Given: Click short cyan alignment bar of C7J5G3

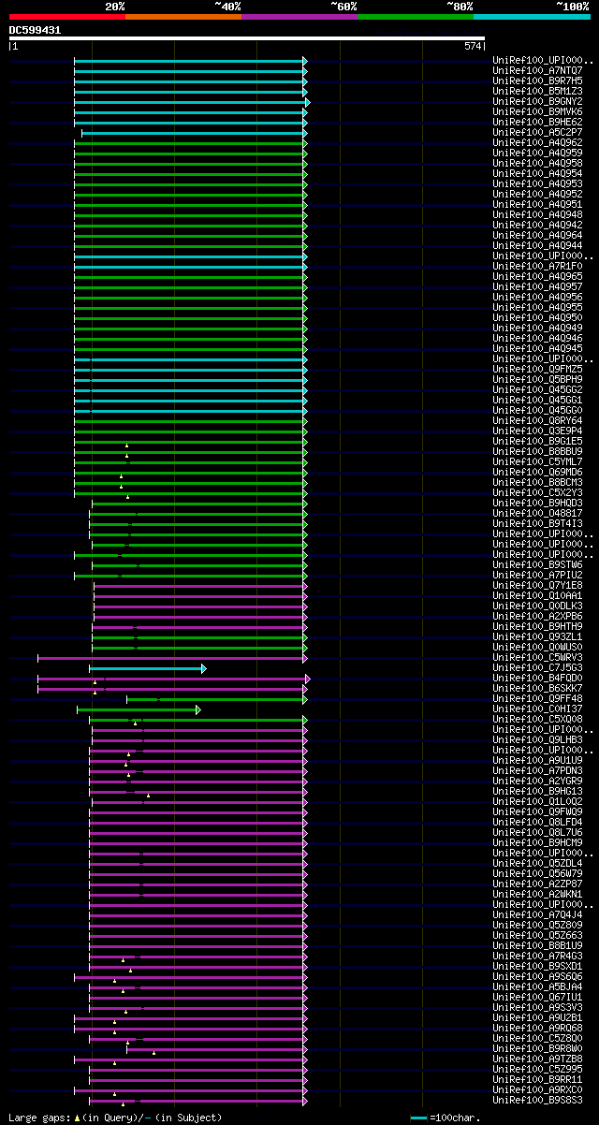Looking at the screenshot, I should (x=147, y=667).
